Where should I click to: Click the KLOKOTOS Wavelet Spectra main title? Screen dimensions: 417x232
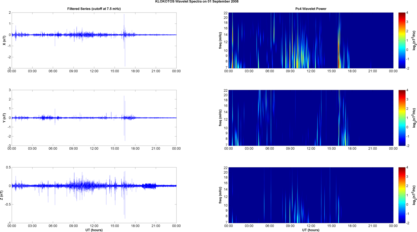[196, 2]
